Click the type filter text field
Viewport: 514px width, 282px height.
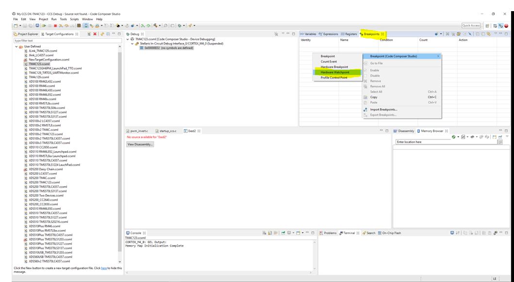pyautogui.click(x=67, y=41)
